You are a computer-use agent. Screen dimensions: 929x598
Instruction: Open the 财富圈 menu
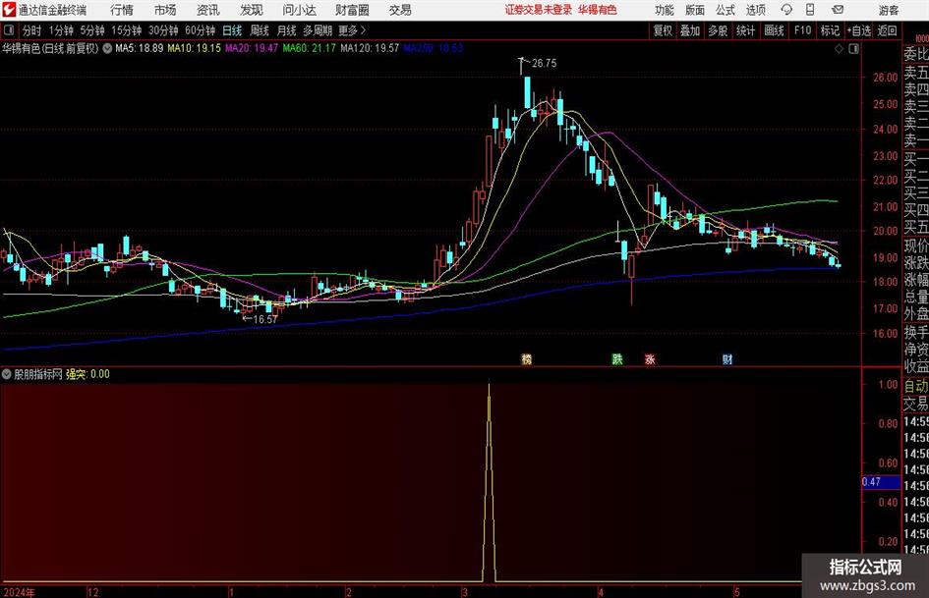[352, 10]
